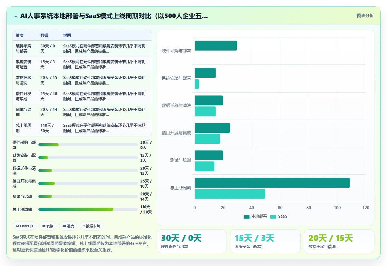The width and height of the screenshot is (387, 266).
Task: Click the dashboard title text
Action: tap(114, 16)
